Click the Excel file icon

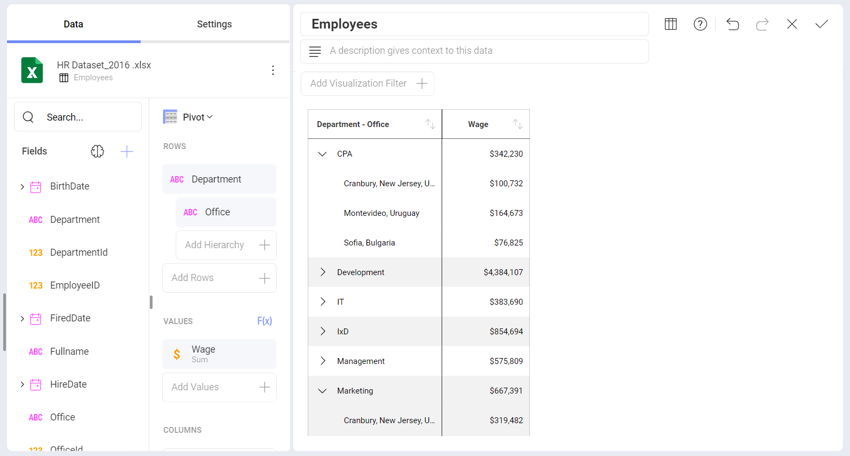click(32, 71)
